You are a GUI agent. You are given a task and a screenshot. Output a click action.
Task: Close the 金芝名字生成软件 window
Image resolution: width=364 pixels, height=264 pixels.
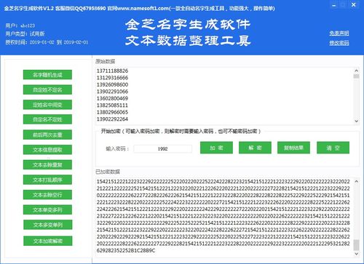click(x=354, y=5)
